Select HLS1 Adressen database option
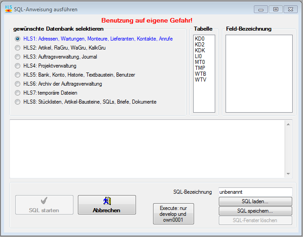Viewport: 303px width, 237px height. coord(18,39)
